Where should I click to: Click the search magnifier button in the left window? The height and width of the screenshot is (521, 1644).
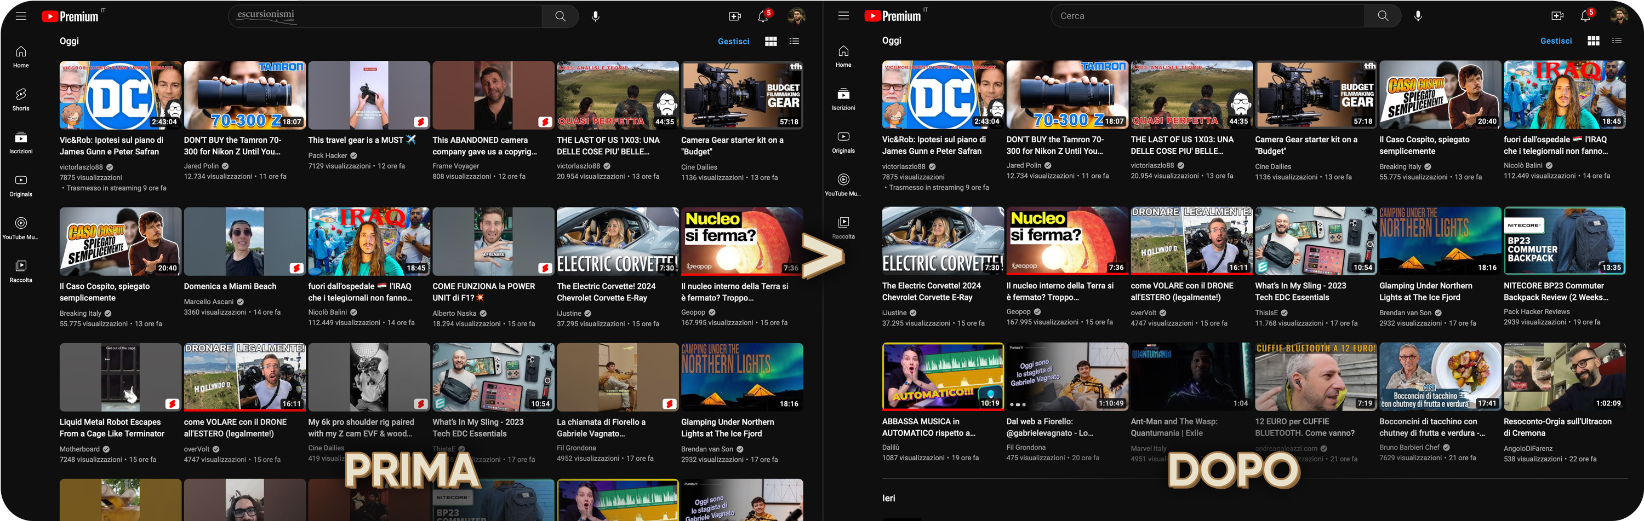click(560, 16)
